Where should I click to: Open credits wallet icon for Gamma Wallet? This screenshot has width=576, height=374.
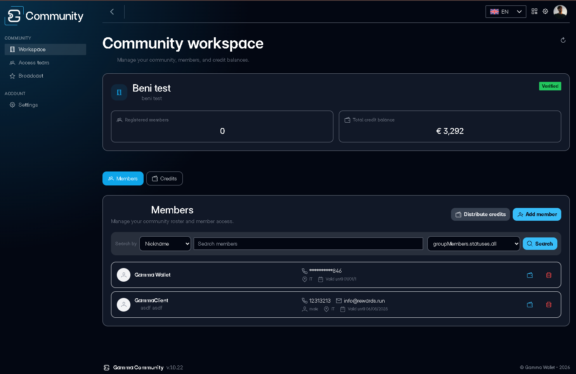[x=530, y=275]
